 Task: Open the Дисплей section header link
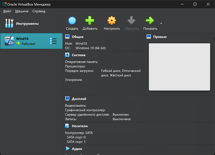coord(79,99)
